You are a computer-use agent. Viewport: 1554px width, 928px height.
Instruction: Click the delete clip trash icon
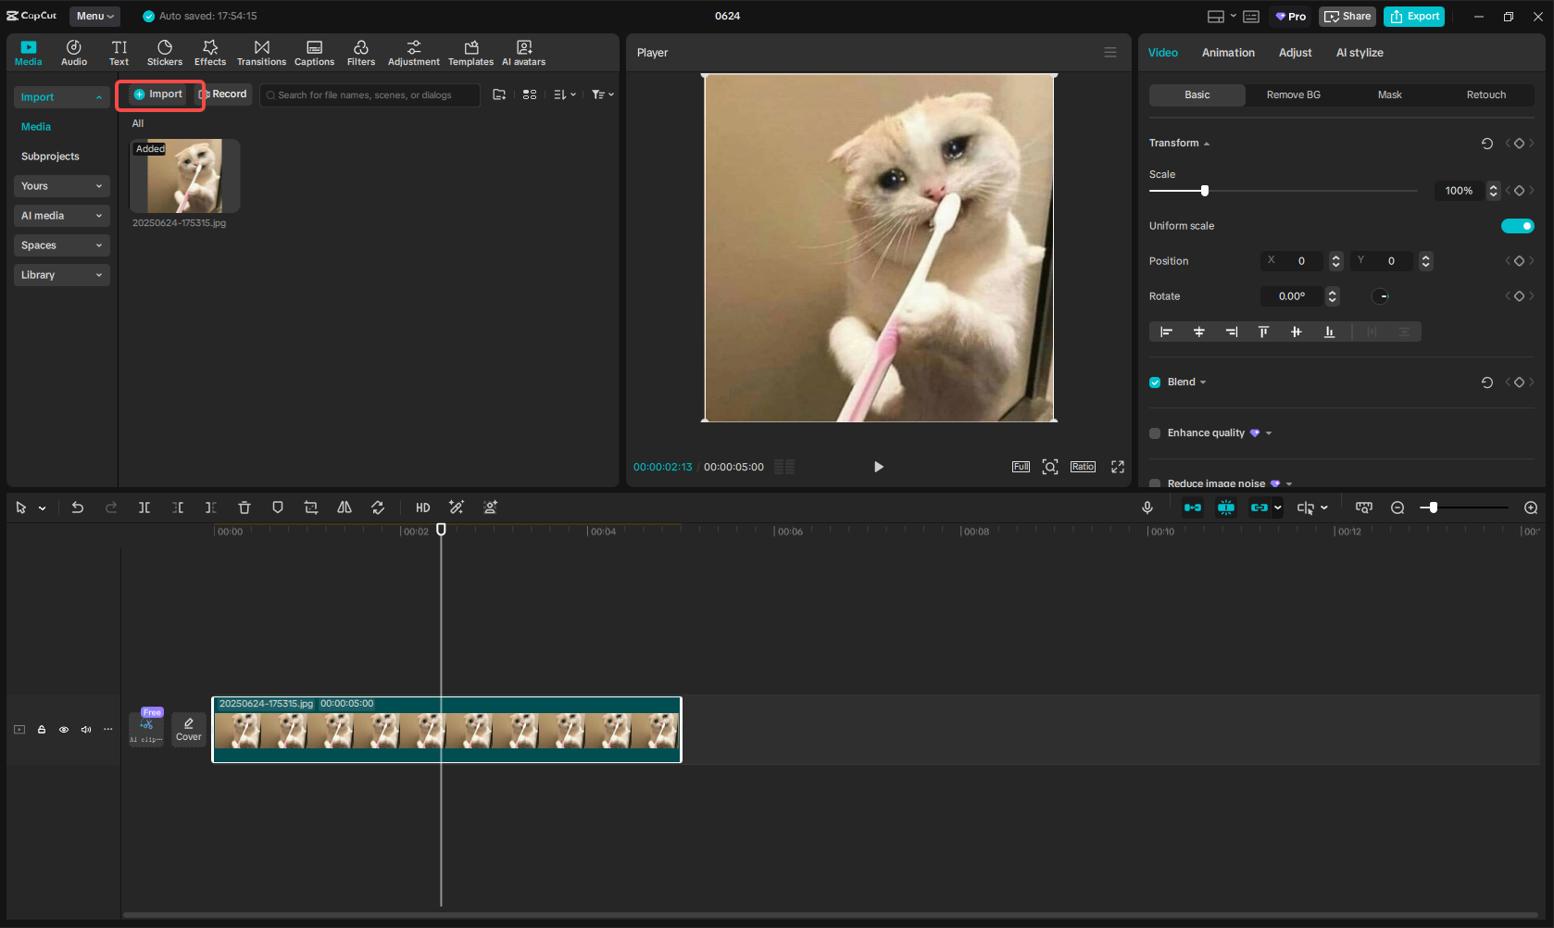click(x=244, y=508)
